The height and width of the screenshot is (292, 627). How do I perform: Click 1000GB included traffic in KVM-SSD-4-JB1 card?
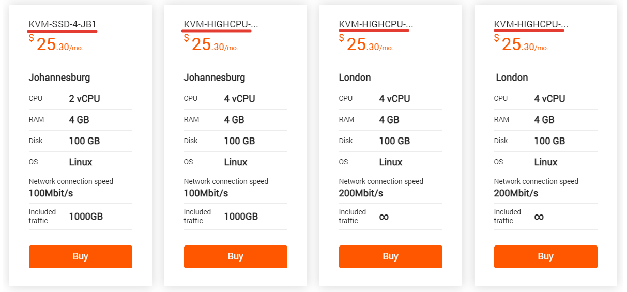86,217
